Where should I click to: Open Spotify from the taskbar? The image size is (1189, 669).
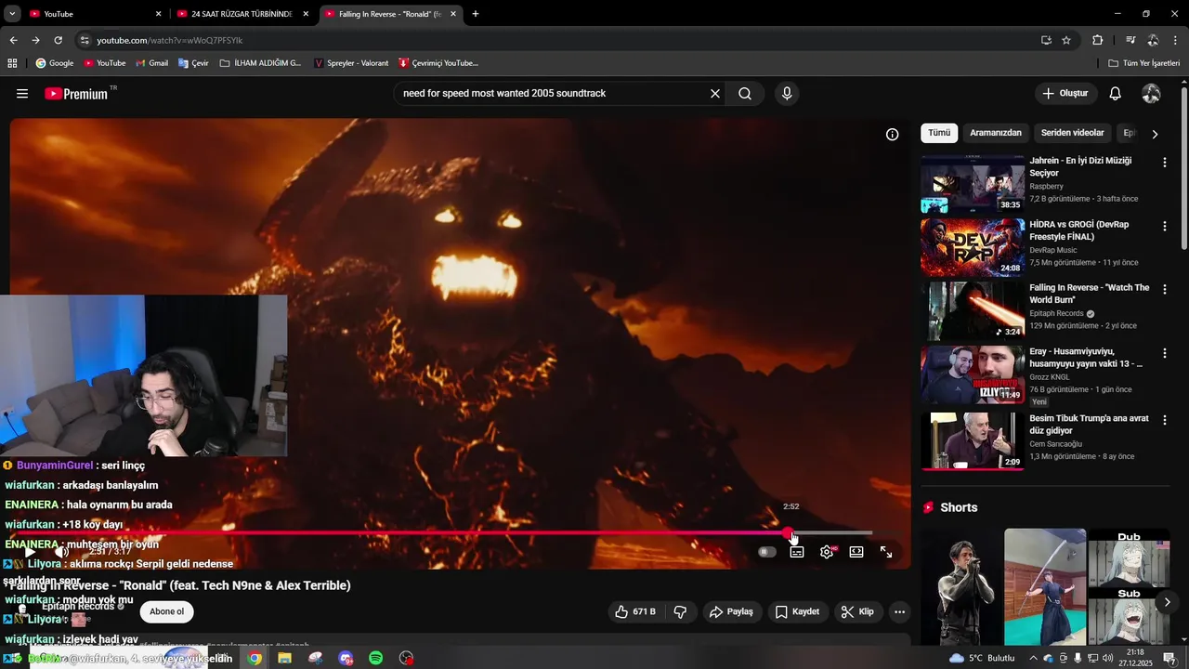pos(376,658)
